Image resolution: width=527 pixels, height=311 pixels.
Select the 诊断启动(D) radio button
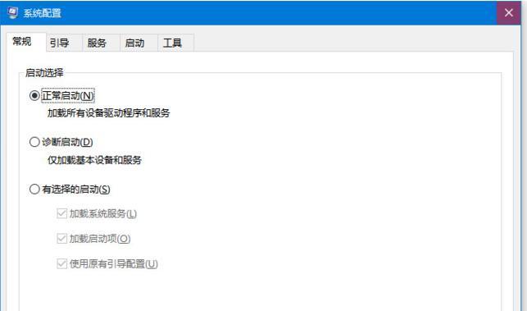[x=34, y=142]
